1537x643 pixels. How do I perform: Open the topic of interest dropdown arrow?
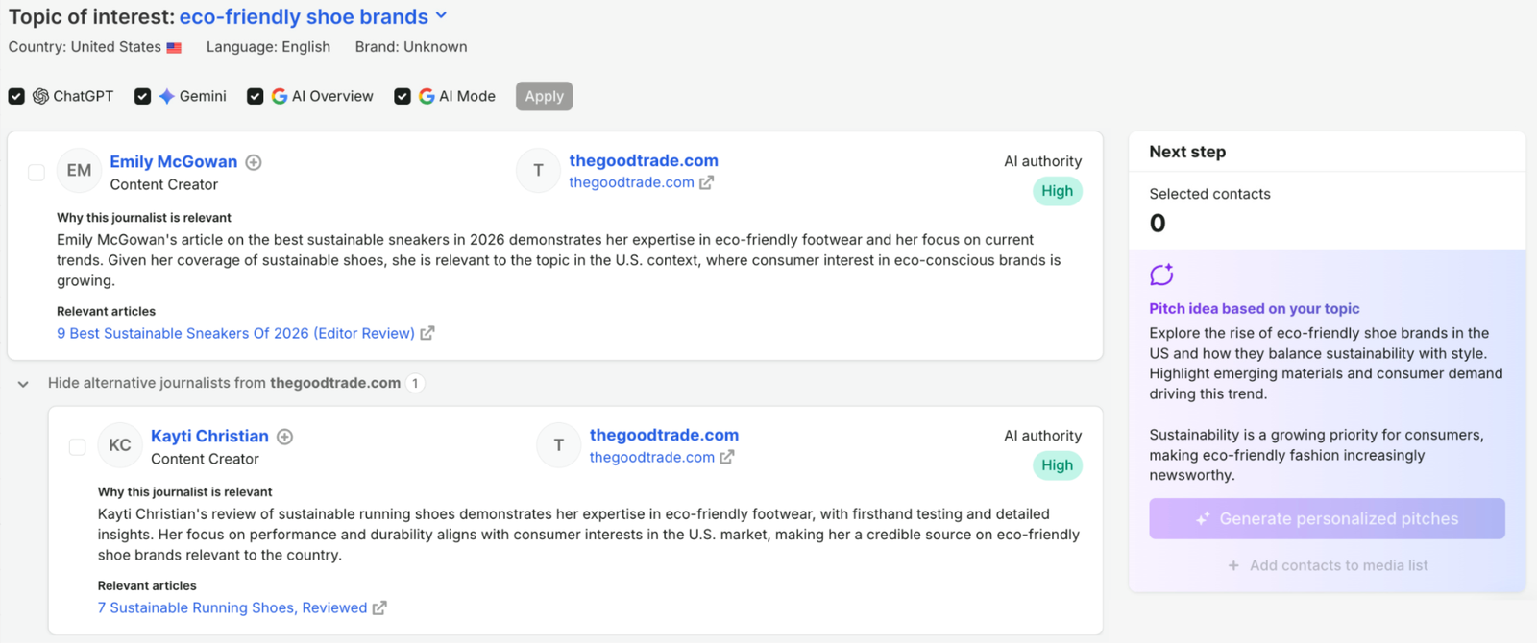[441, 16]
